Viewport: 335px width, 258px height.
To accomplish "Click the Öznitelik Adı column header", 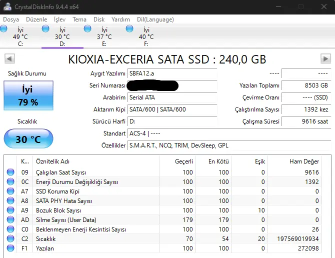I will coord(96,161).
